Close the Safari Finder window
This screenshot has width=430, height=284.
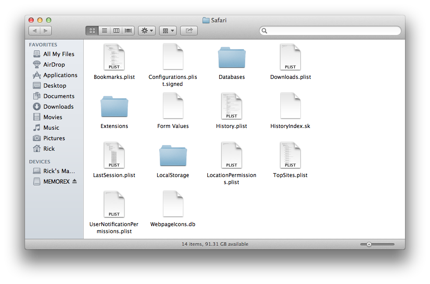pos(31,20)
